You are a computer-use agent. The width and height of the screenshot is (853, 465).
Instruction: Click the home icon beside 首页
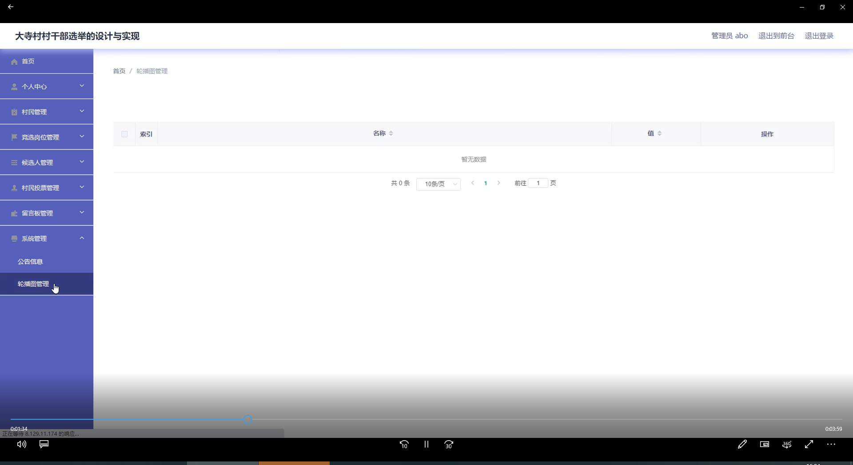pyautogui.click(x=14, y=62)
